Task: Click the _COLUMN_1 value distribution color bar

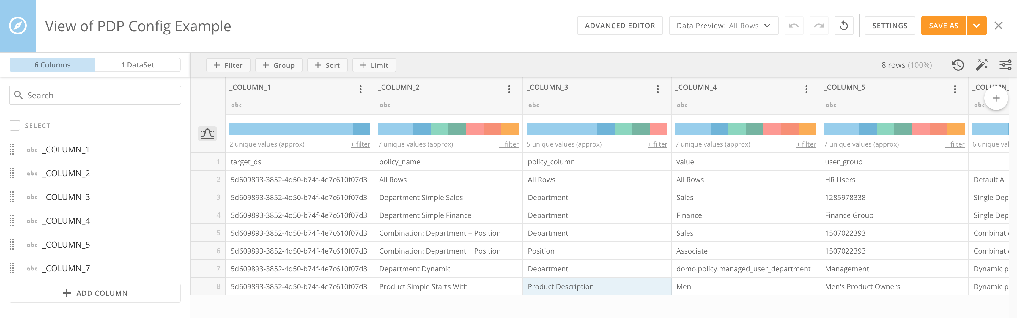Action: pyautogui.click(x=300, y=129)
